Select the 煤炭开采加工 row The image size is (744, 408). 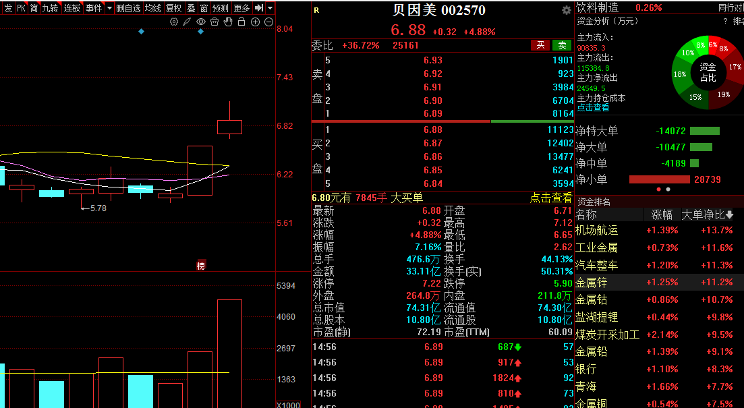click(660, 334)
